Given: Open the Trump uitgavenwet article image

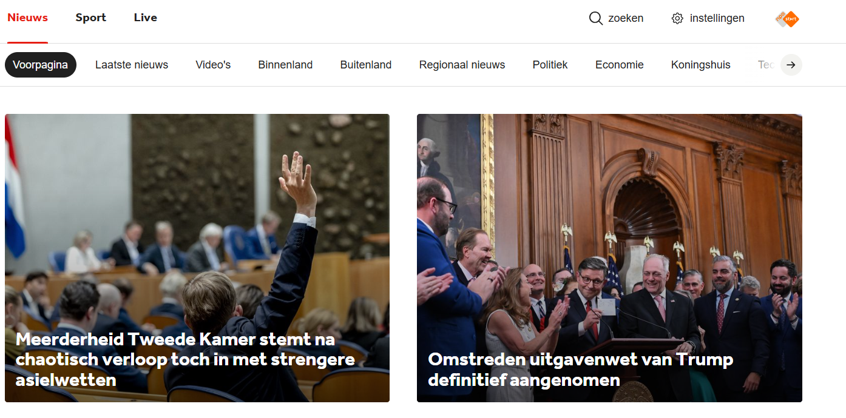Looking at the screenshot, I should tap(609, 258).
